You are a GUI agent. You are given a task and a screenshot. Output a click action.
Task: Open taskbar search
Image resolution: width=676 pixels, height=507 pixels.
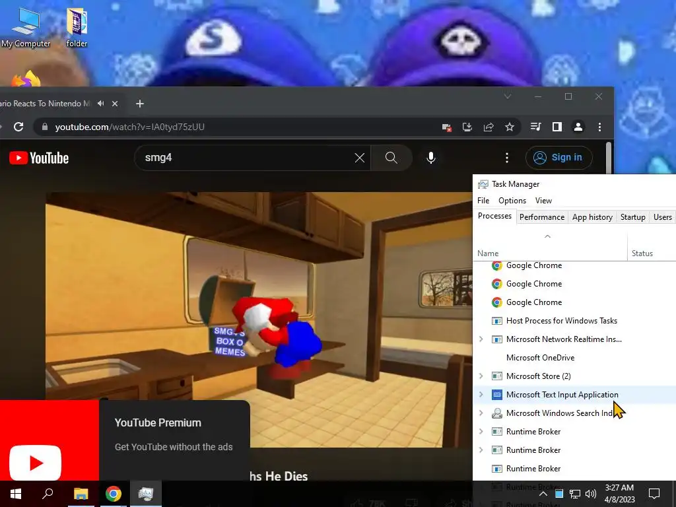tap(48, 494)
